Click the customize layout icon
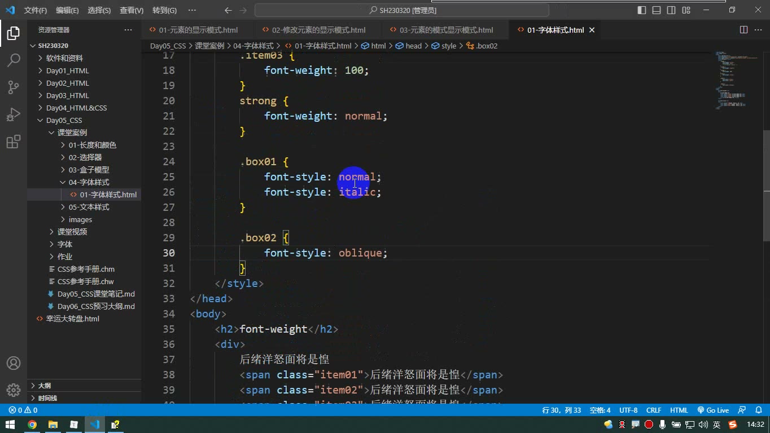This screenshot has height=433, width=770. [x=686, y=10]
